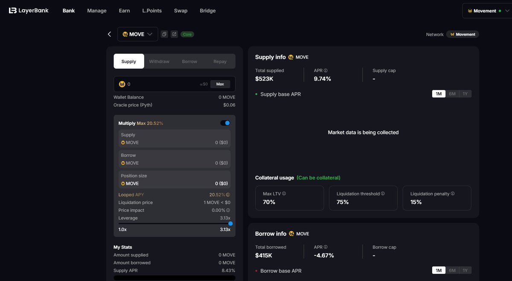Click the Looped APY info icon
Image resolution: width=512 pixels, height=281 pixels.
[x=228, y=194]
